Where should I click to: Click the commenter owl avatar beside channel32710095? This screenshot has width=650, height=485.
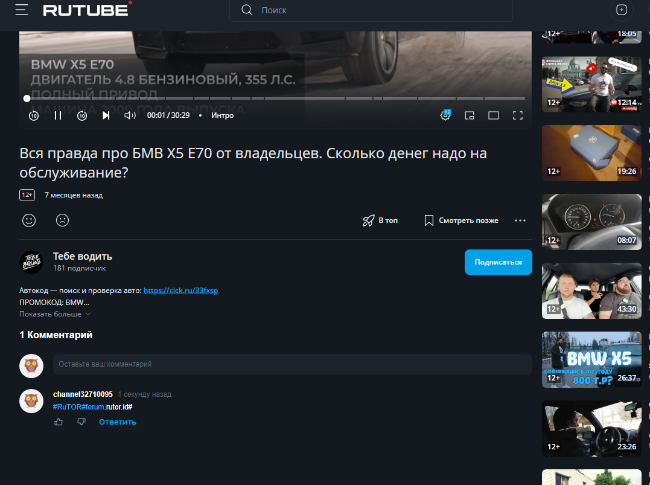click(x=31, y=401)
